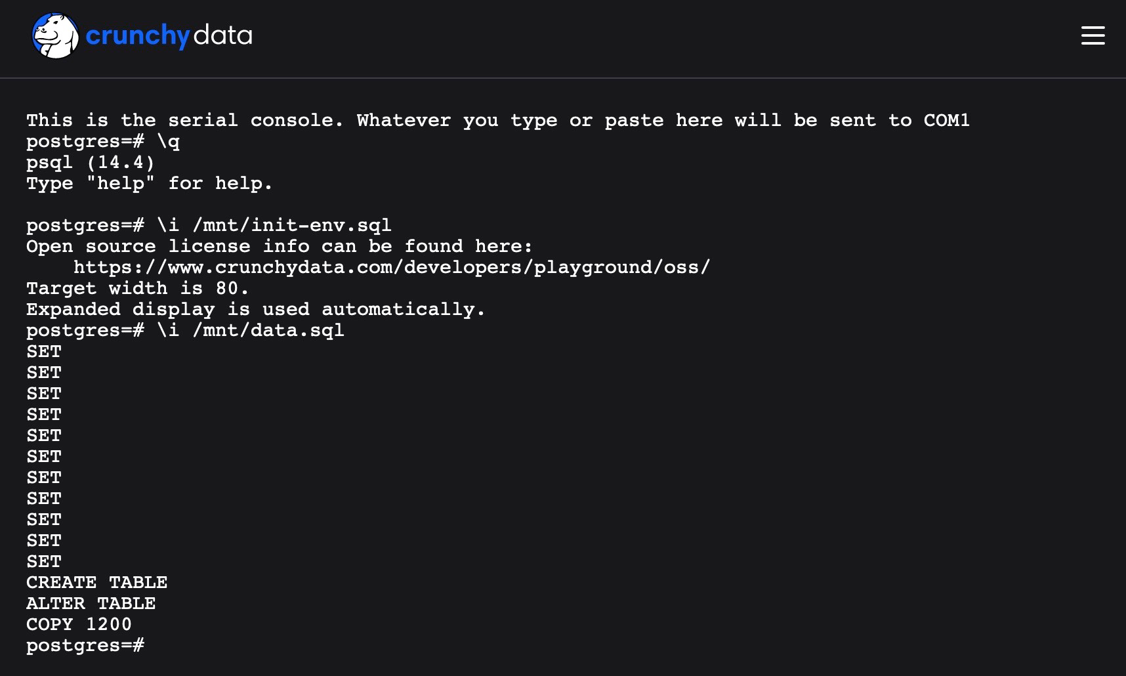This screenshot has width=1126, height=676.
Task: Click the Crunchy Data hippo logo
Action: point(55,35)
